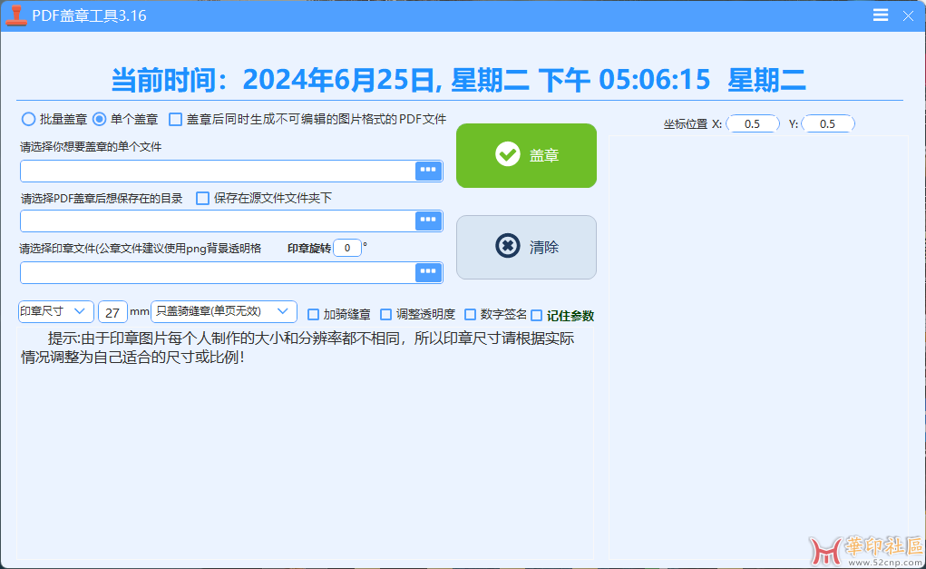
Task: Open the 印章尺寸 dropdown
Action: [55, 311]
